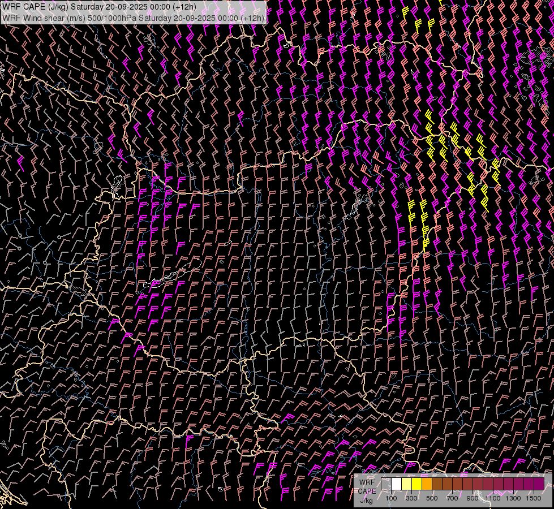
Task: Click the 700 legend tick label
Action: point(452,498)
